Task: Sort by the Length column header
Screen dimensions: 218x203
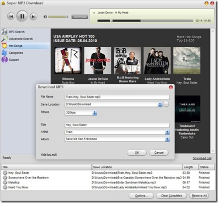Action: [x=190, y=167]
